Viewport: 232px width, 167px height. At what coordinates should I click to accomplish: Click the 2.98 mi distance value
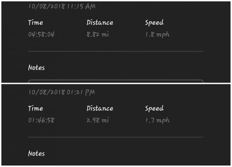pos(98,120)
